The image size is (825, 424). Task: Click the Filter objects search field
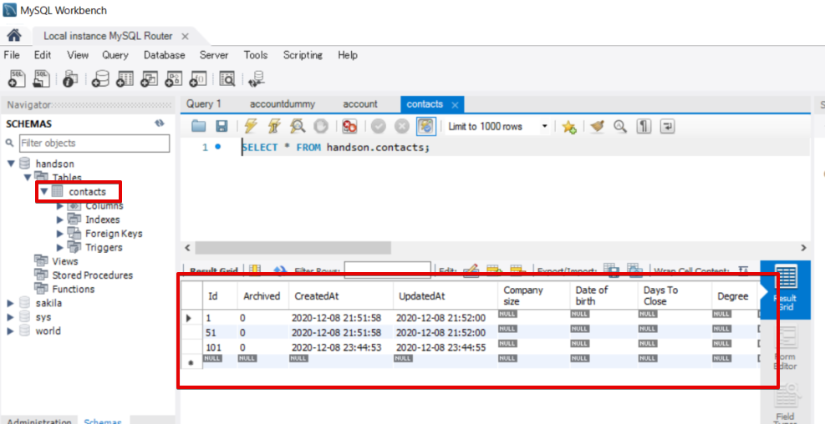pyautogui.click(x=94, y=143)
